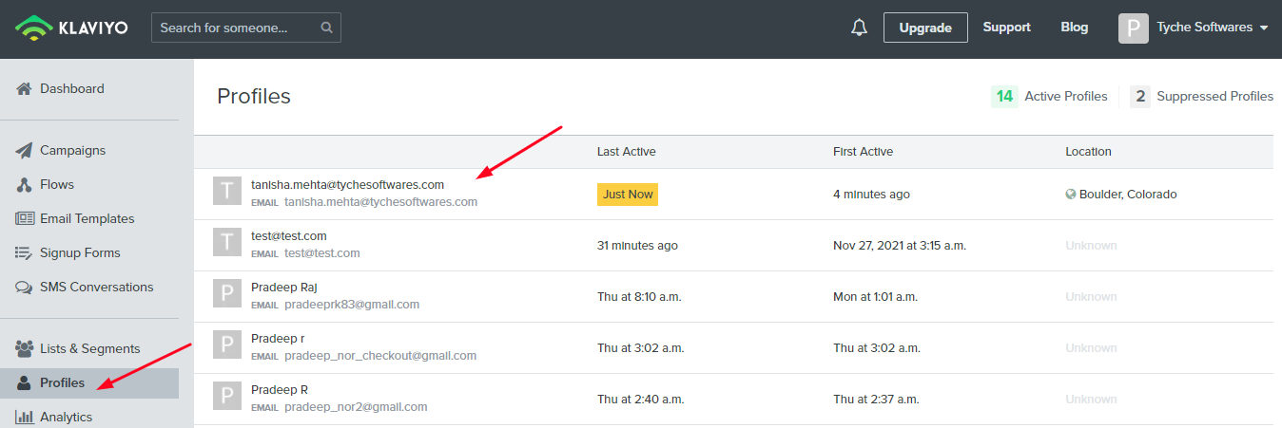Click the Upgrade button
The width and height of the screenshot is (1282, 428).
[x=925, y=28]
